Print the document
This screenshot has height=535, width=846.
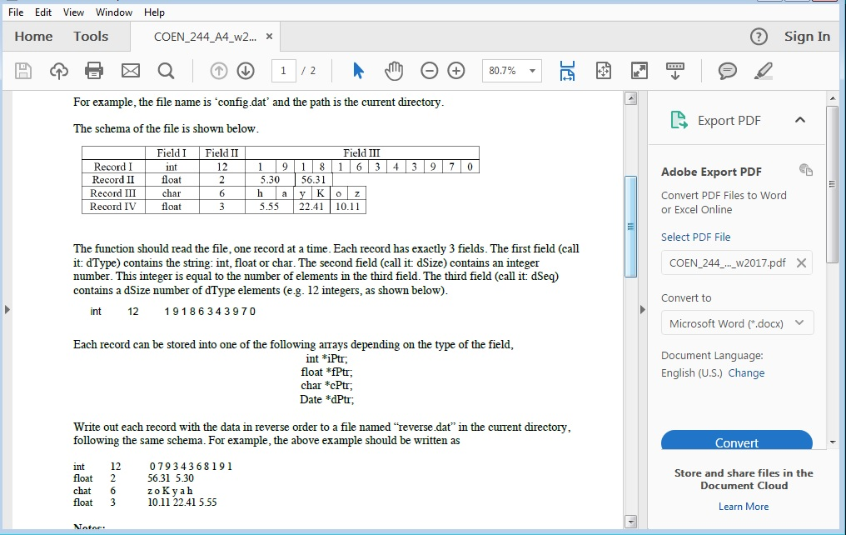click(94, 71)
